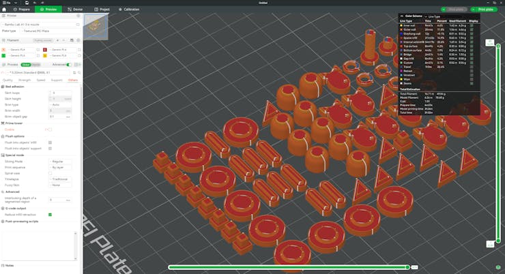Enable the Prime tower checkbox

click(50, 130)
